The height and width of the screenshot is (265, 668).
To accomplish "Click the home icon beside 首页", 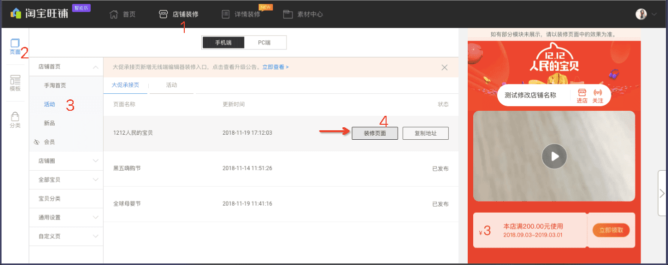I will pos(114,14).
